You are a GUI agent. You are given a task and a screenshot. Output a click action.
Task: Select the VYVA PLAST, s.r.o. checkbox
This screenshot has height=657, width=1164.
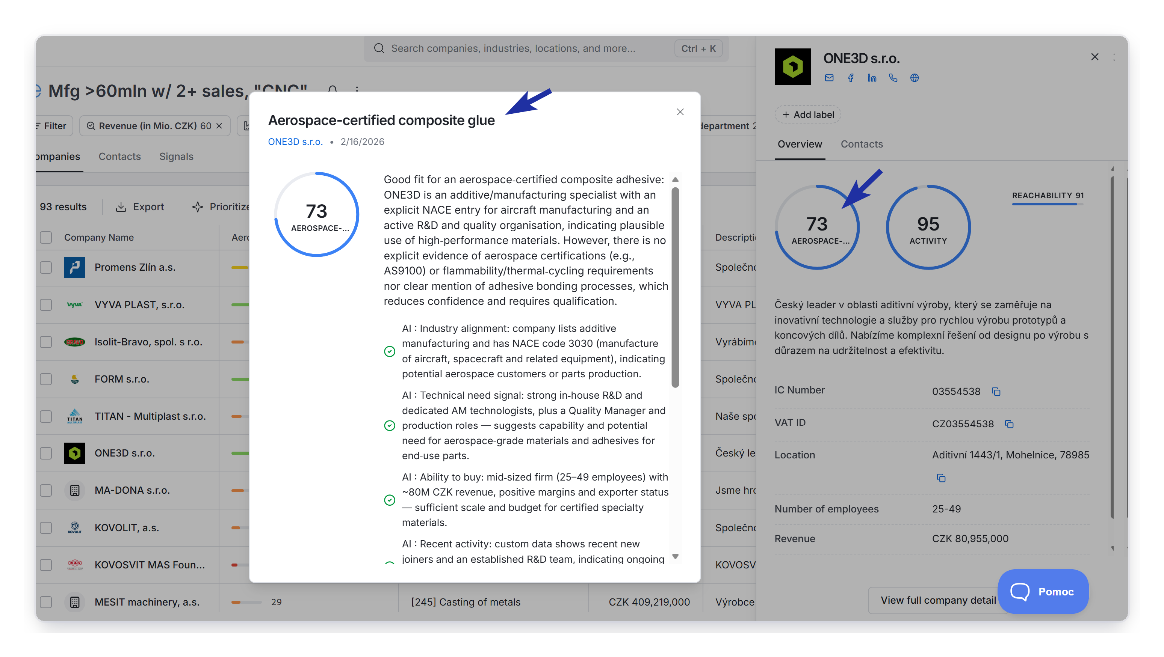pos(45,305)
